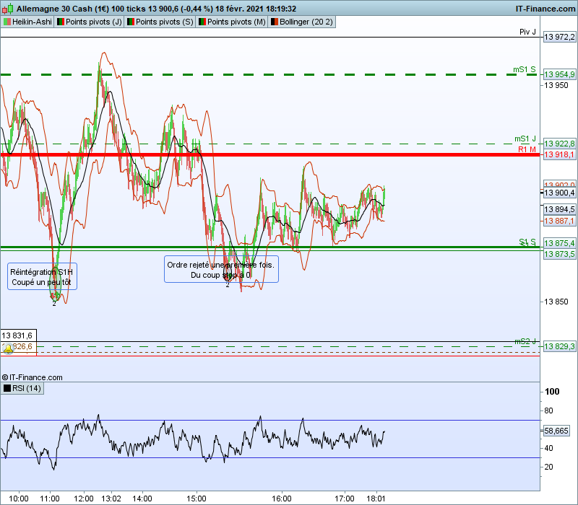This screenshot has height=505, width=578.
Task: Click the current price tag 13 900,4
Action: point(559,193)
